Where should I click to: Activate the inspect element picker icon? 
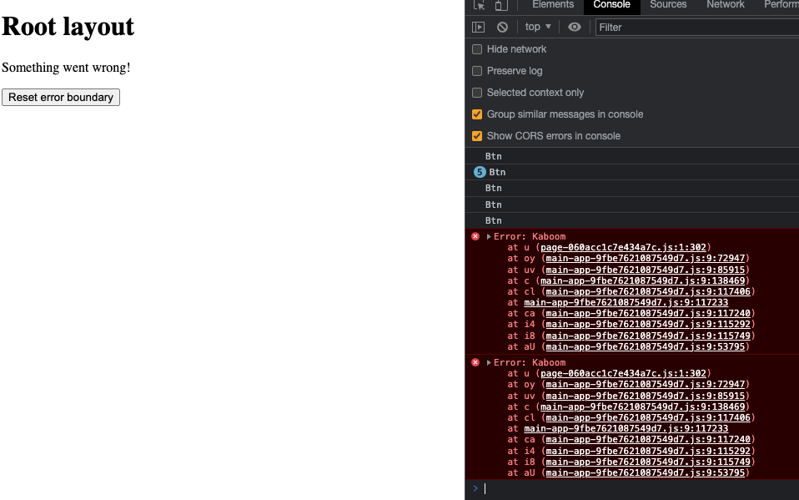(479, 5)
